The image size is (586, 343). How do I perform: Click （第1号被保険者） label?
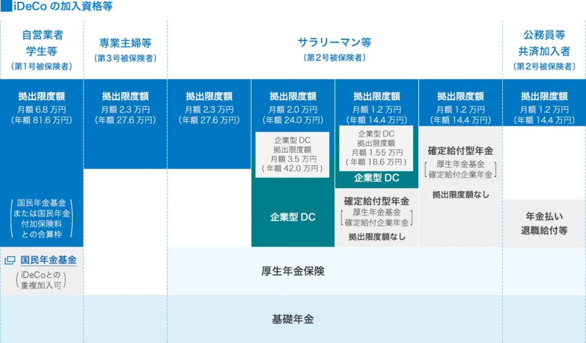42,67
